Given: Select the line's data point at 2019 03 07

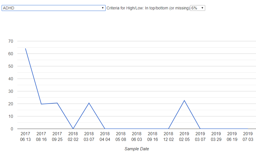Looking at the screenshot, I should (x=200, y=129).
